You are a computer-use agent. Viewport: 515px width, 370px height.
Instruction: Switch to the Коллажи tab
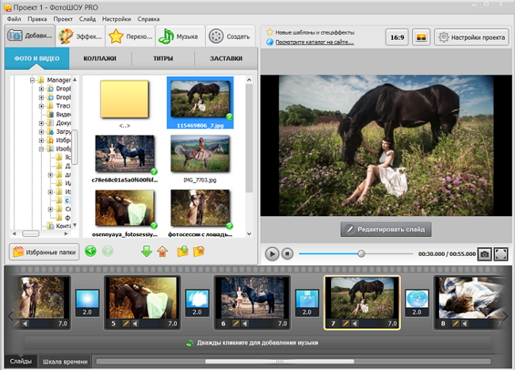(x=100, y=59)
